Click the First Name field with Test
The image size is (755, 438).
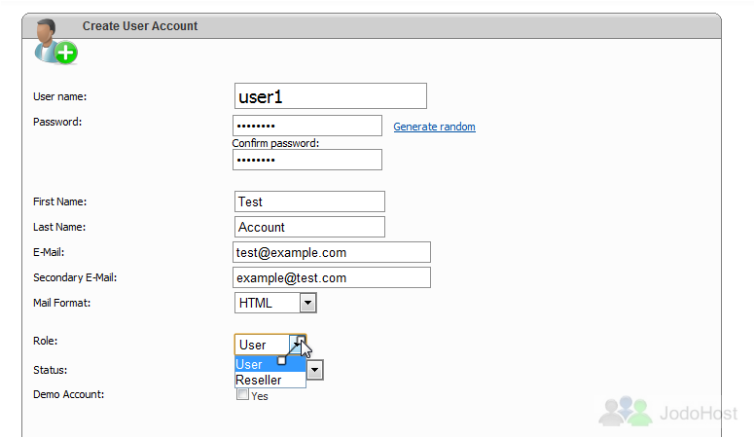point(309,201)
